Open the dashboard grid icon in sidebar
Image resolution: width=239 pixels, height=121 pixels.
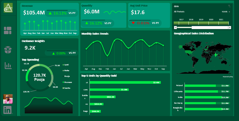point(8,30)
